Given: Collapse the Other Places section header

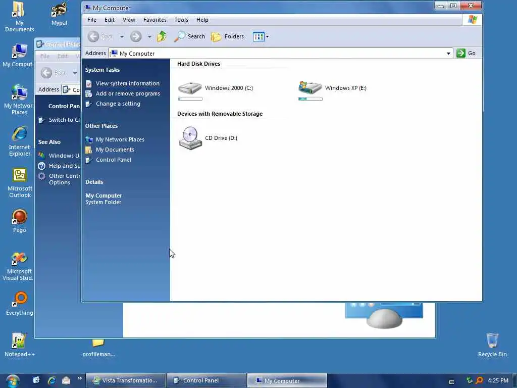Looking at the screenshot, I should [101, 126].
